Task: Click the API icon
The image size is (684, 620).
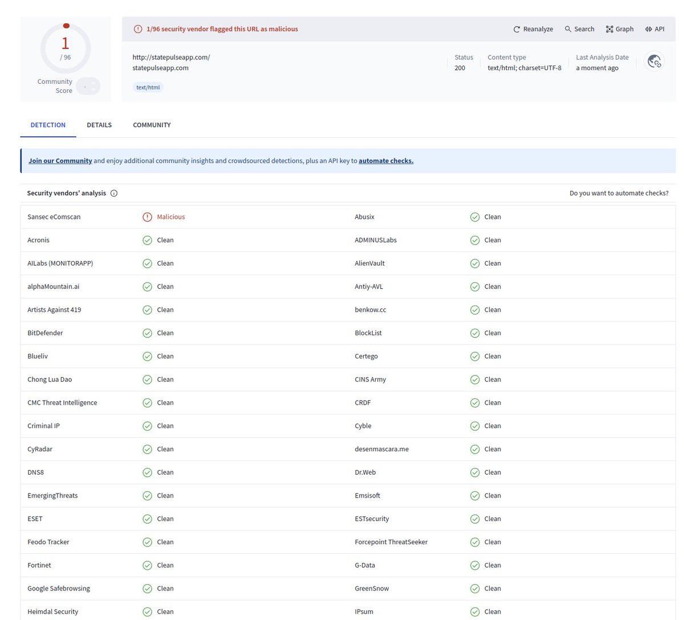Action: click(x=647, y=29)
